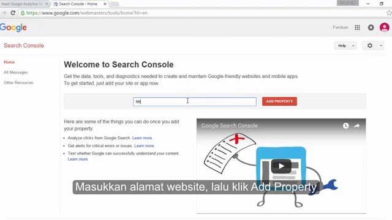This screenshot has height=220, width=392.
Task: Open a new browser tab
Action: pyautogui.click(x=115, y=4)
